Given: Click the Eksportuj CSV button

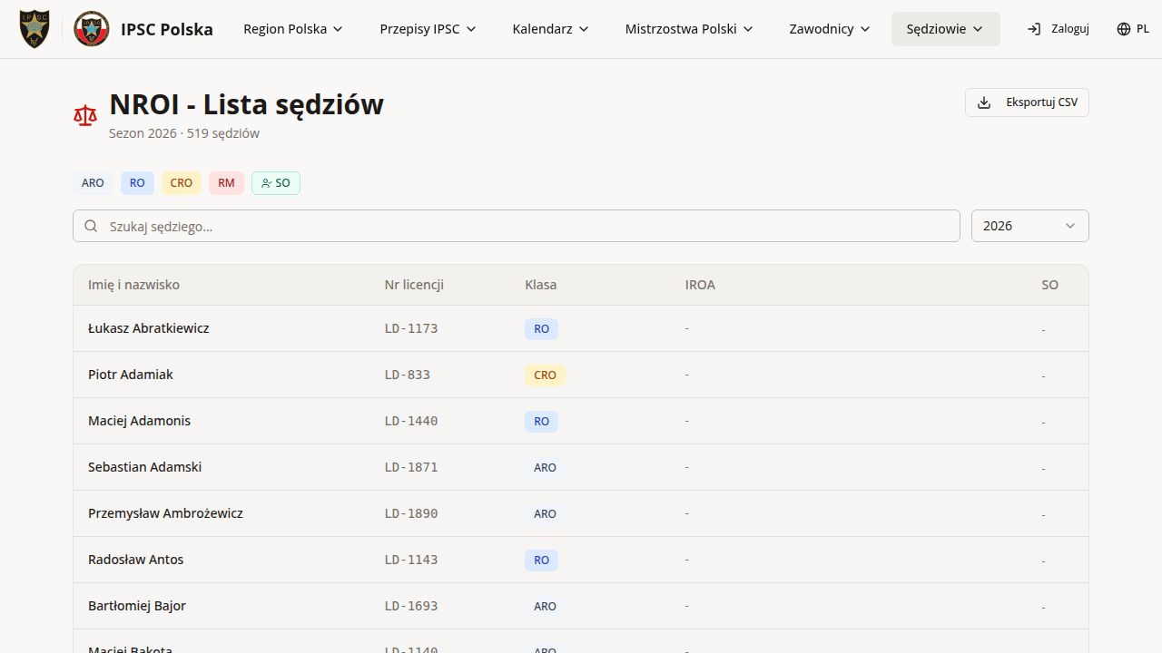Looking at the screenshot, I should 1027,102.
